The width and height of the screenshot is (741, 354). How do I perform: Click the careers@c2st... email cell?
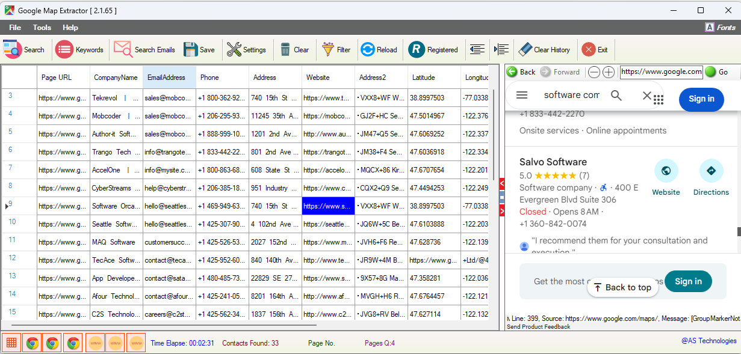pyautogui.click(x=169, y=314)
